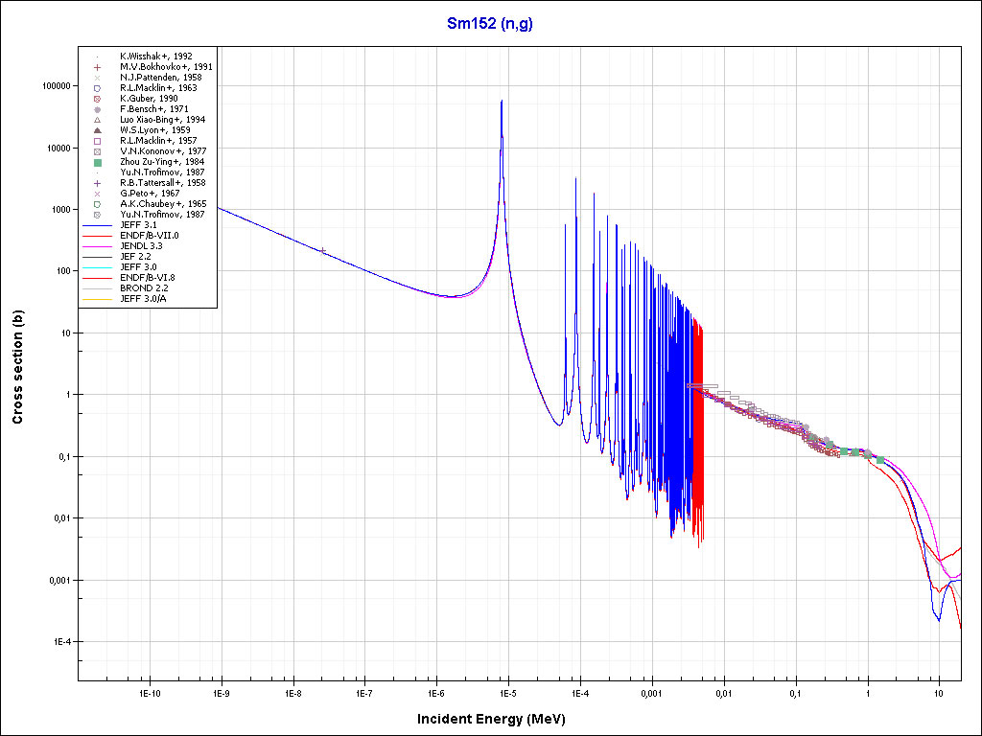Viewport: 982px width, 736px height.
Task: Click the x marker for G.Peto+, 1967
Action: 98,194
